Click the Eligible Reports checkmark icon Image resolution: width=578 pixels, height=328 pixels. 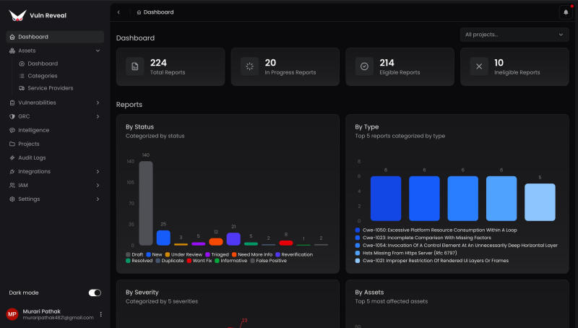click(364, 66)
